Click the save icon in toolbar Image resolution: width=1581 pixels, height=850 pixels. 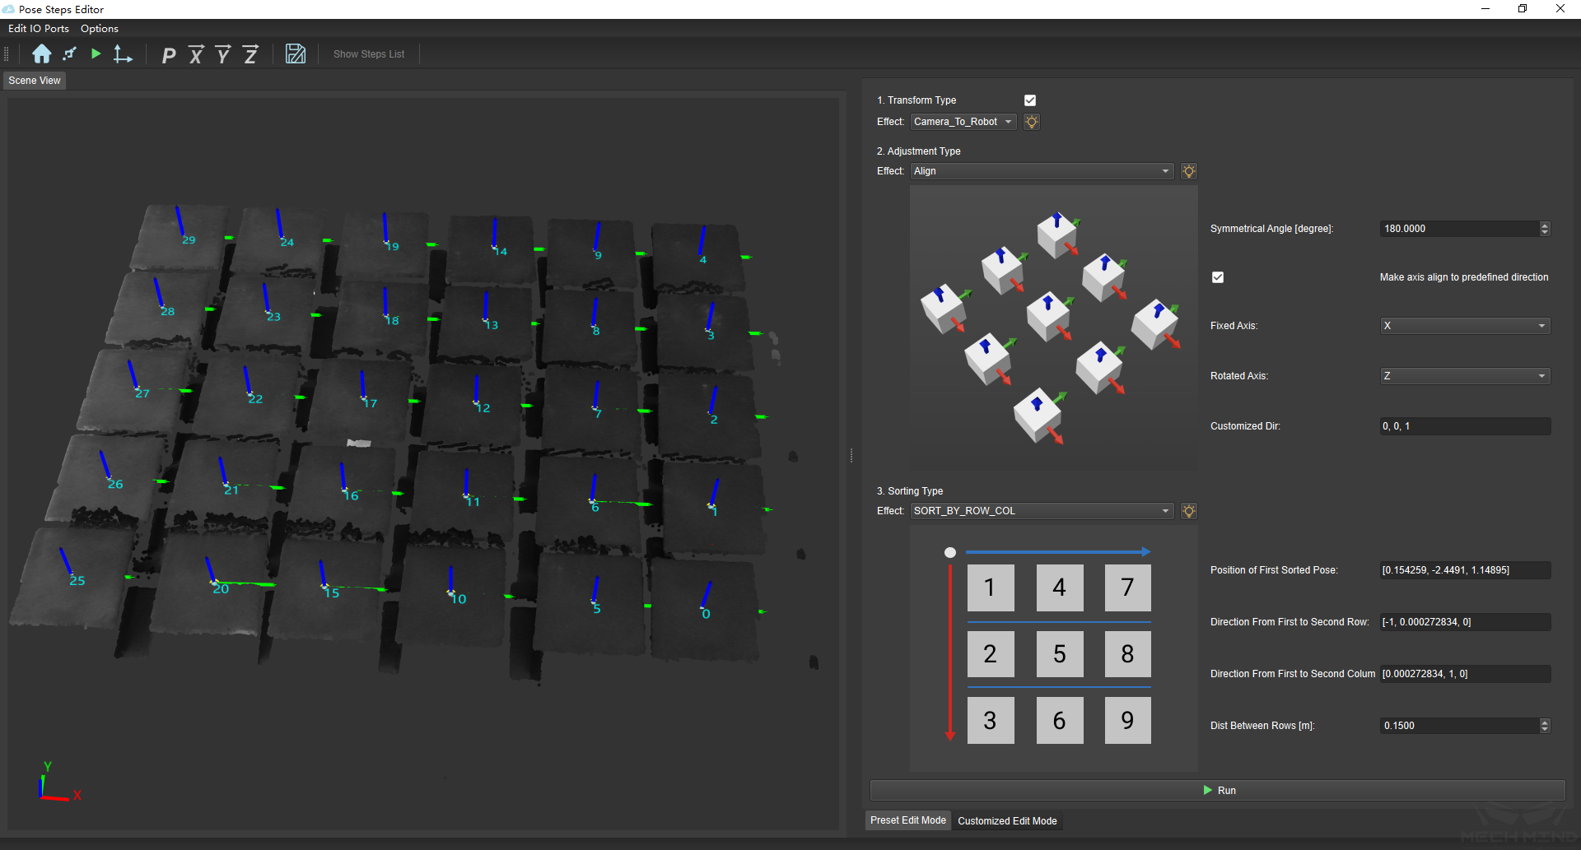(295, 54)
